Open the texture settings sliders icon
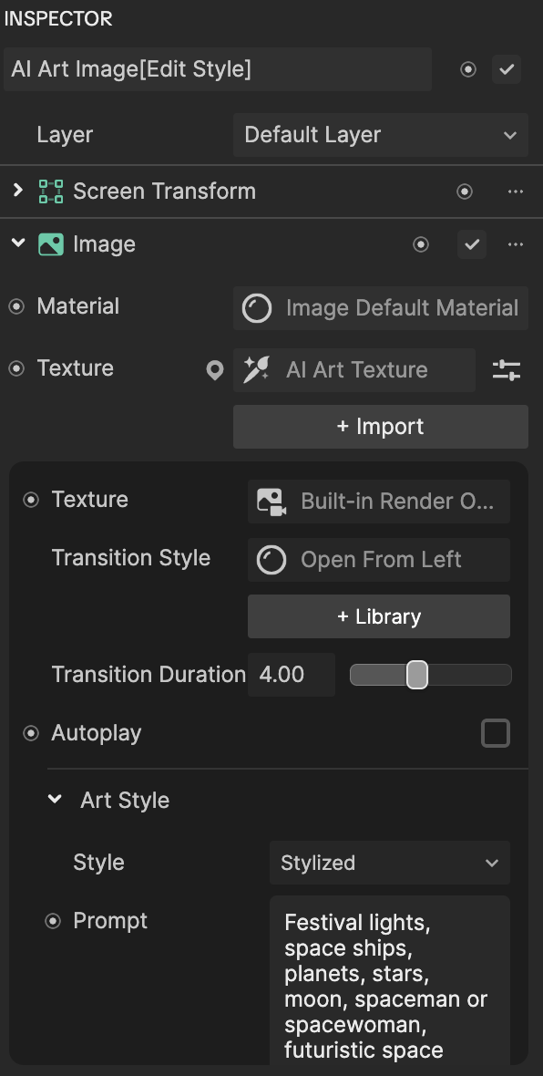The image size is (543, 1076). [507, 370]
